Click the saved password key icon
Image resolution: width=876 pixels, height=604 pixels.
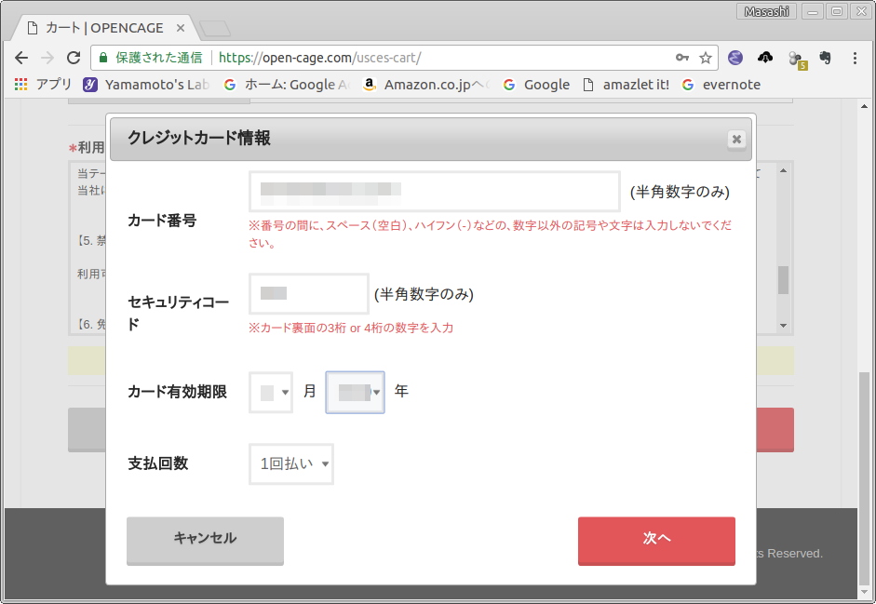682,58
